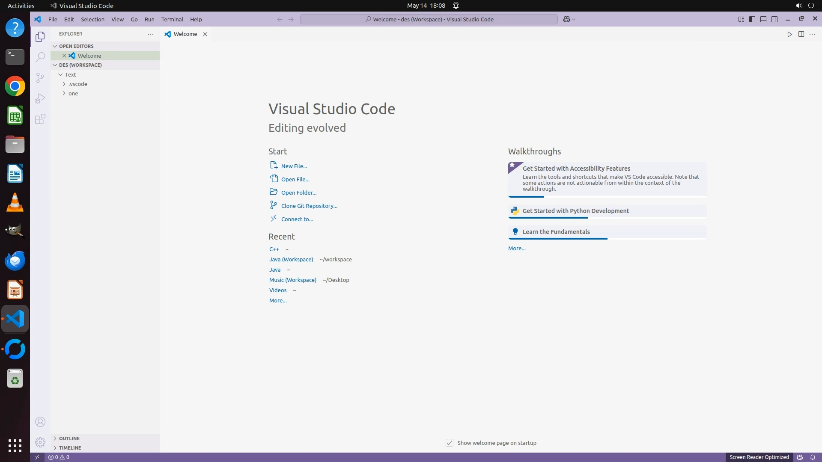Open Java (Workspace) from Recent list
Viewport: 822px width, 462px height.
tap(291, 260)
